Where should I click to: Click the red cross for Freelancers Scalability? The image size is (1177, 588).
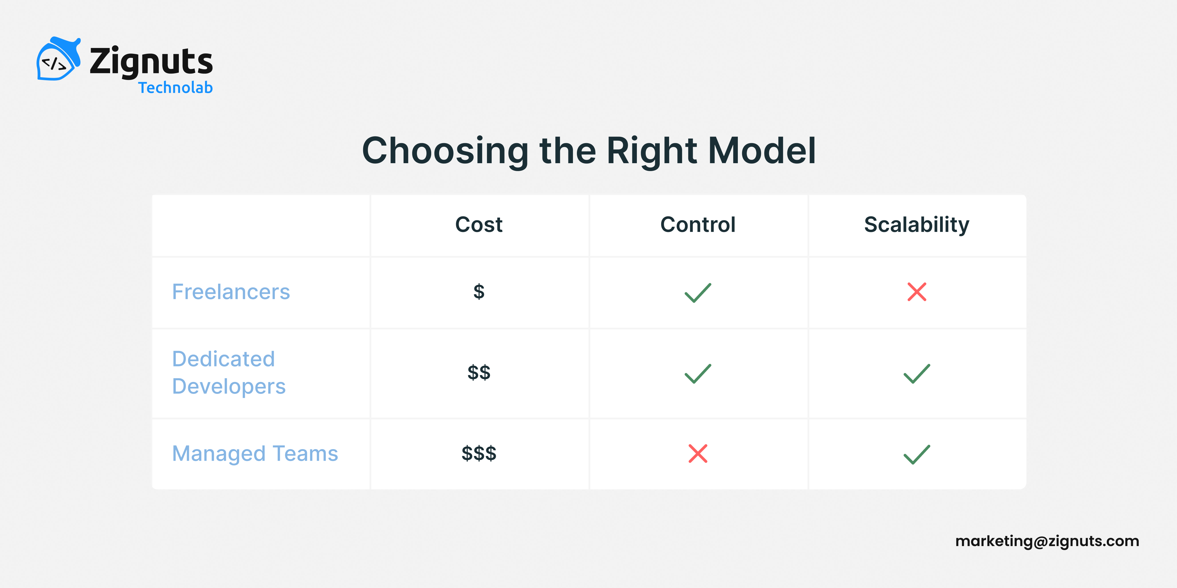917,292
